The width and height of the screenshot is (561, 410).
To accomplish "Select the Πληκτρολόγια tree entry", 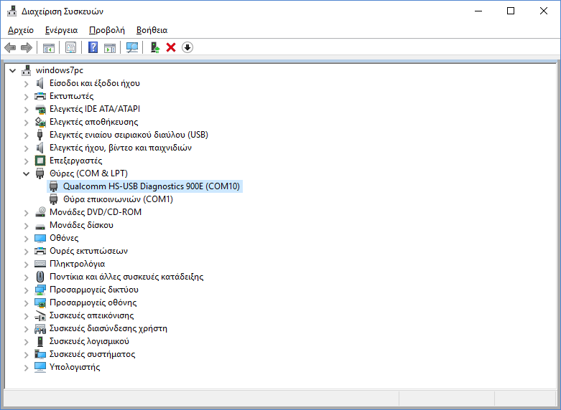I will [77, 264].
